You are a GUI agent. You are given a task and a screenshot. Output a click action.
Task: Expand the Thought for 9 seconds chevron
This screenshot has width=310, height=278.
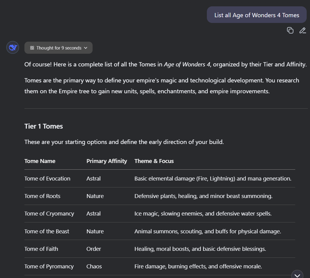[86, 48]
